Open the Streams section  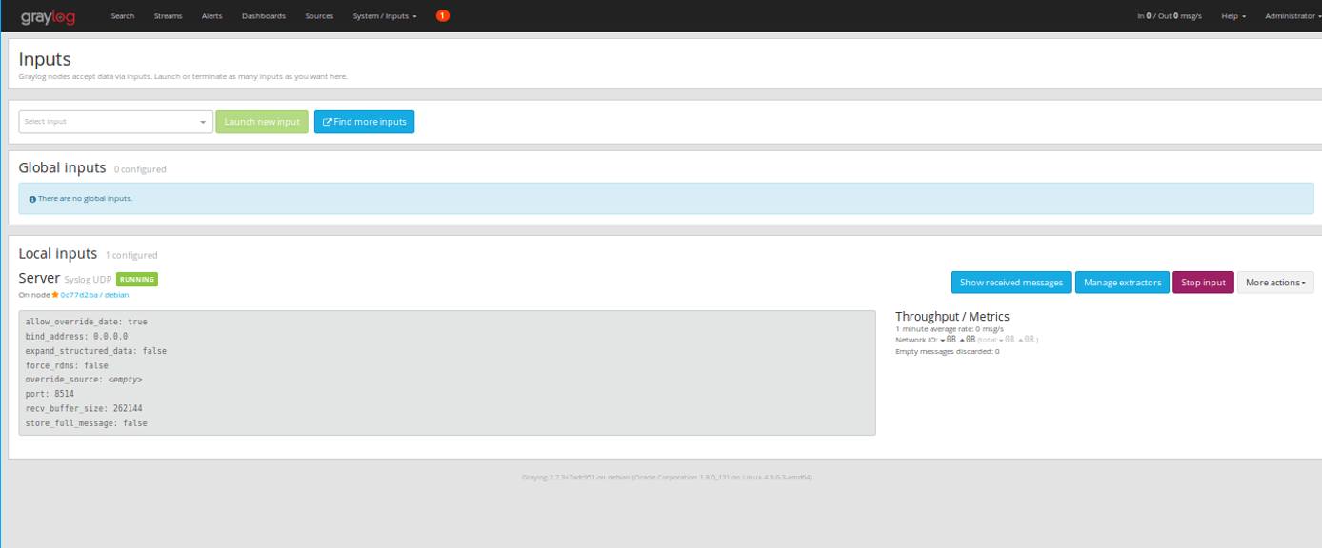point(168,15)
